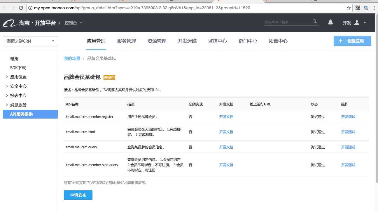Click 开发测试 for tmall.mei.crm.query
Viewport: 378px width, 212px height.
348,147
